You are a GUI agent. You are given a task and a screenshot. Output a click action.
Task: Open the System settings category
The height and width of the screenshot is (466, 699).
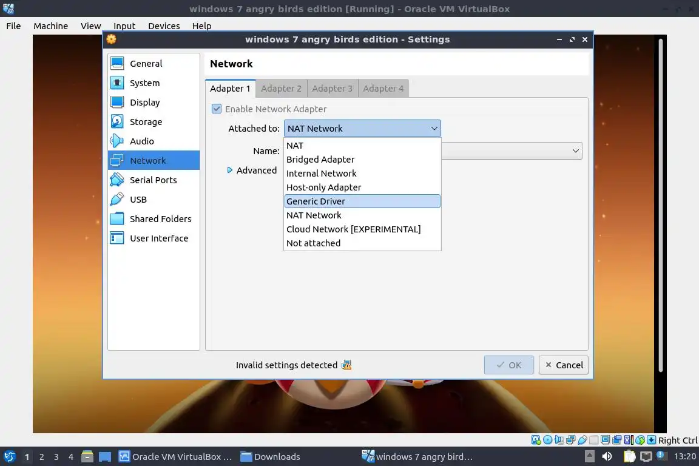pyautogui.click(x=154, y=83)
